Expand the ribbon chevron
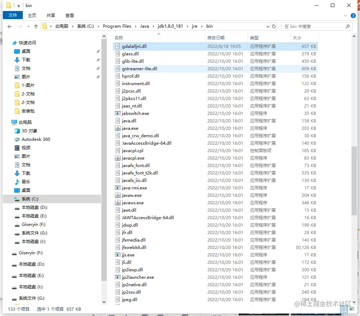The width and height of the screenshot is (360, 316). point(345,16)
